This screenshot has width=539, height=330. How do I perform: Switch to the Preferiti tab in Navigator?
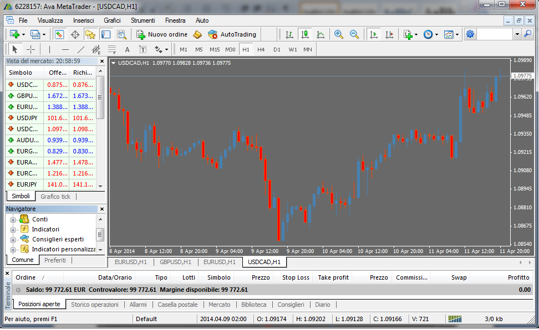click(55, 260)
